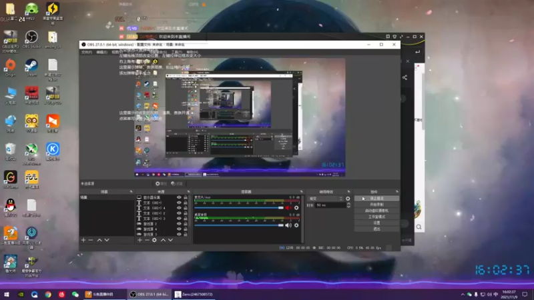This screenshot has width=534, height=300.
Task: Click the 启动虚拟摄像机 virtual camera button
Action: [376, 211]
